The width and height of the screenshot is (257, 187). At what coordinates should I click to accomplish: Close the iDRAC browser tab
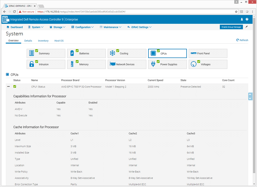34,6
